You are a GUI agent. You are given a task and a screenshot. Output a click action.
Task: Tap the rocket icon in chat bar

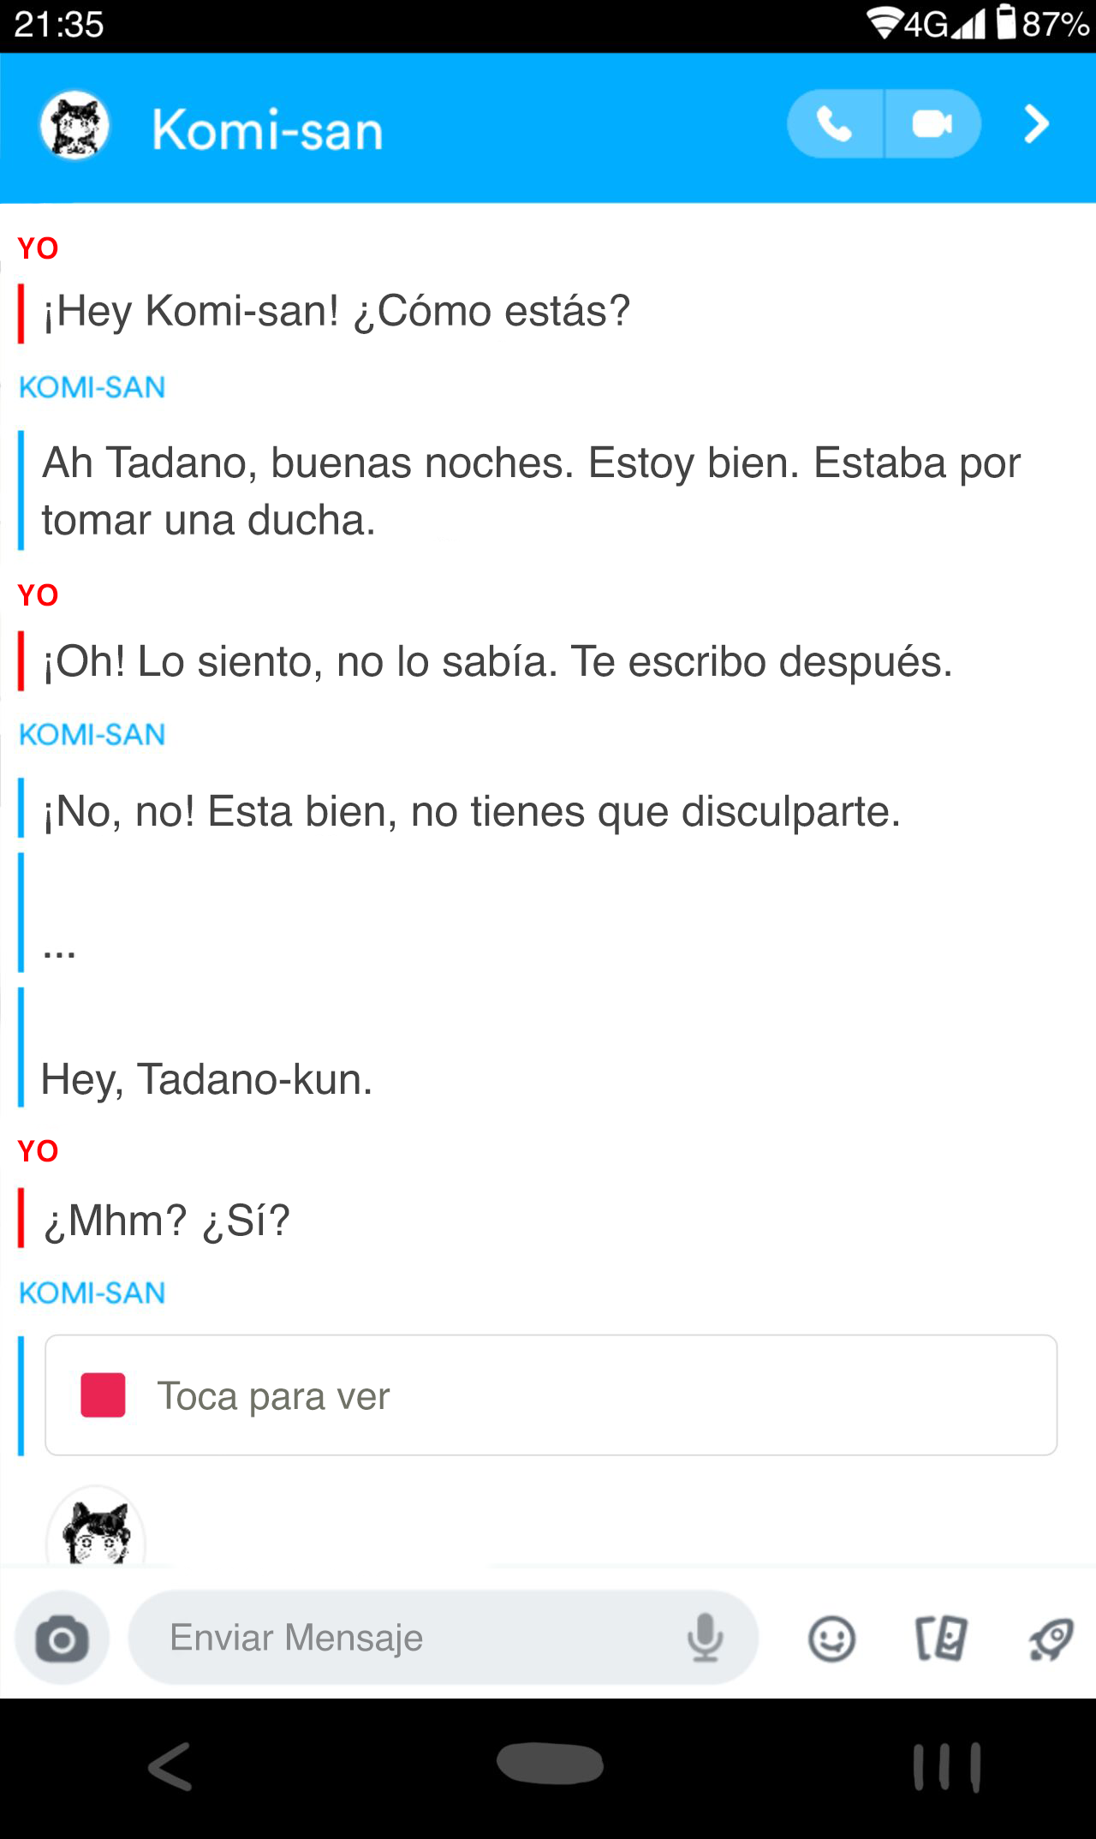tap(1051, 1639)
